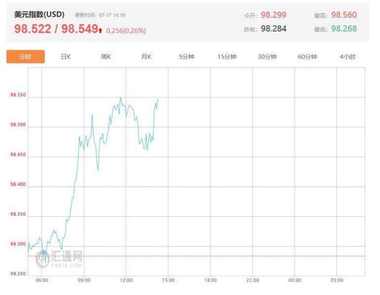Screen dimensions: 380x295
Task: Switch to the 日K tab
Action: click(x=66, y=57)
